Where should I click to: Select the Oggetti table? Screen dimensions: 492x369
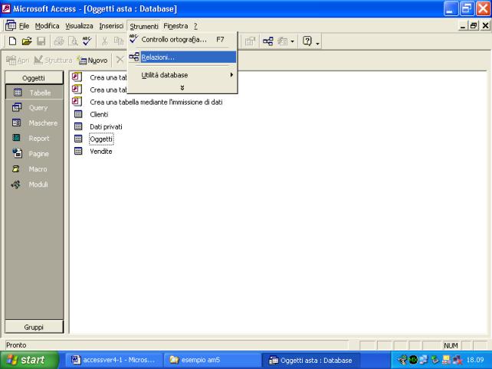pos(101,139)
